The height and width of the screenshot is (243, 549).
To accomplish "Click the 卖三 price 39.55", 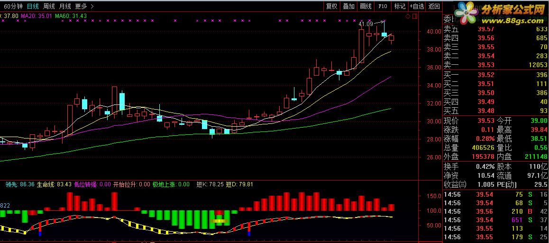I will click(487, 47).
